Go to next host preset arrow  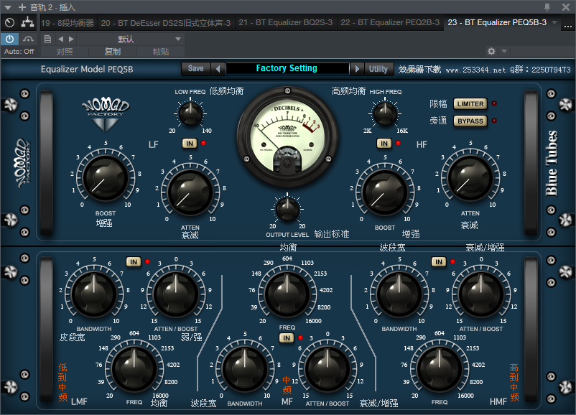click(x=71, y=39)
